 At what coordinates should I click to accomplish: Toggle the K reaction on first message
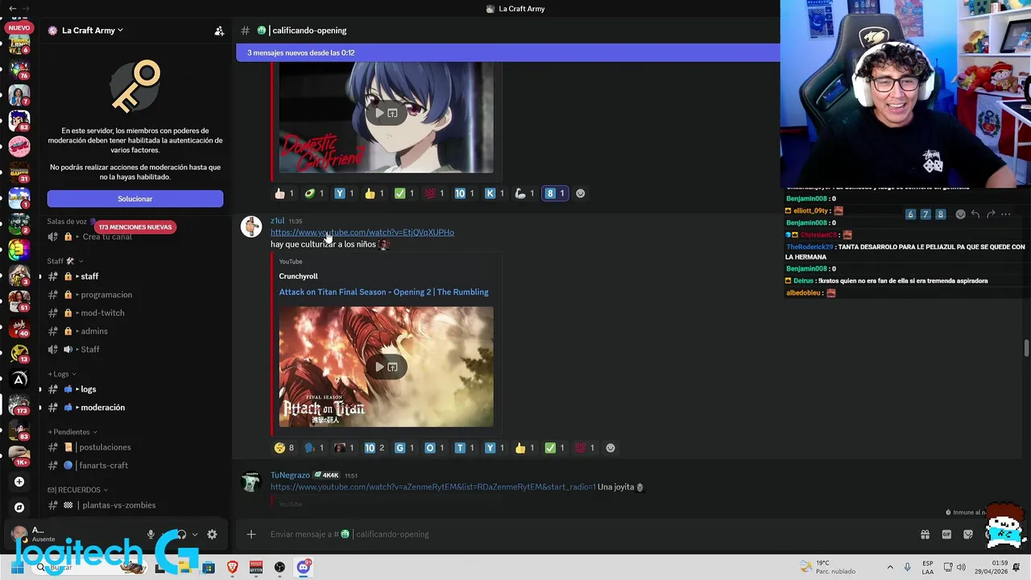tap(495, 193)
